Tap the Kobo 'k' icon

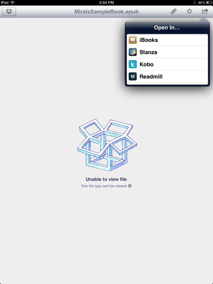point(133,64)
